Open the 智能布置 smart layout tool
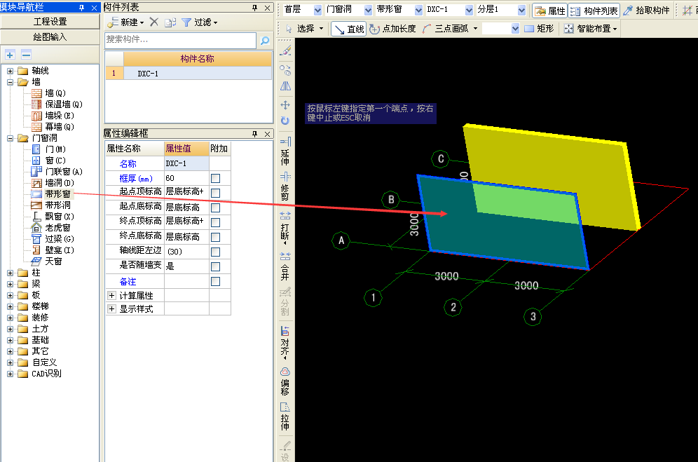Screen dimensions: 698x462 [590, 29]
